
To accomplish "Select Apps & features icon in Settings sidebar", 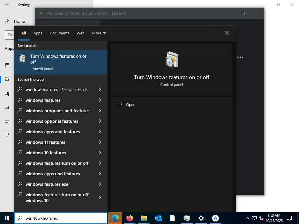I will coord(7,65).
